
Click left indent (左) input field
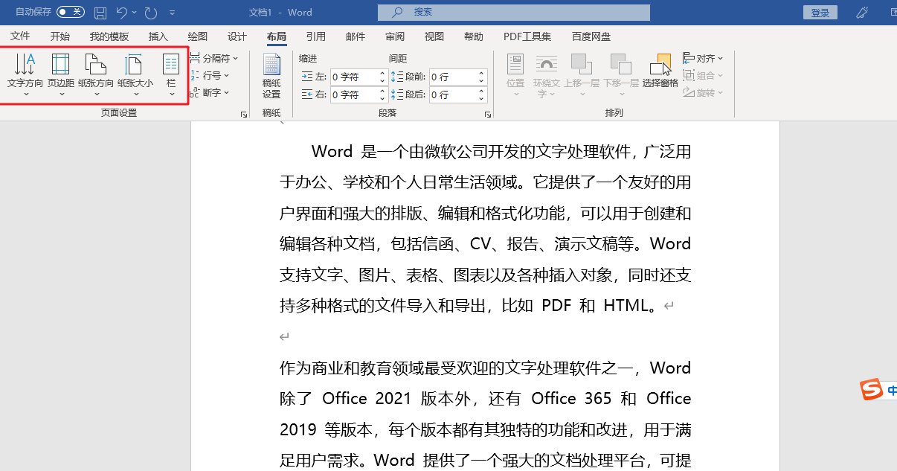354,77
